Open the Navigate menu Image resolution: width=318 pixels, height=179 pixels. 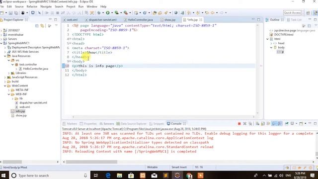pyautogui.click(x=46, y=6)
